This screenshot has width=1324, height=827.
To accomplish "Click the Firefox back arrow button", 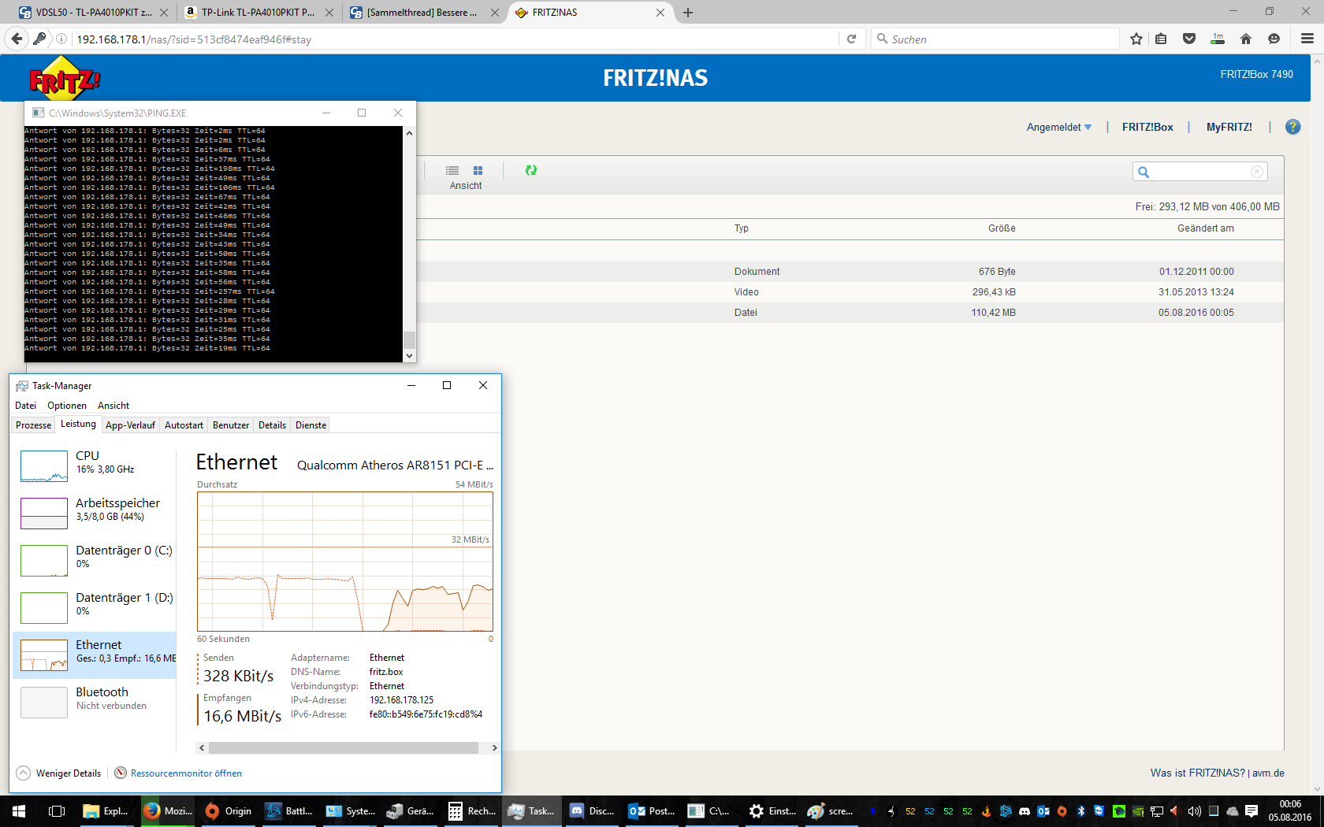I will pyautogui.click(x=17, y=39).
